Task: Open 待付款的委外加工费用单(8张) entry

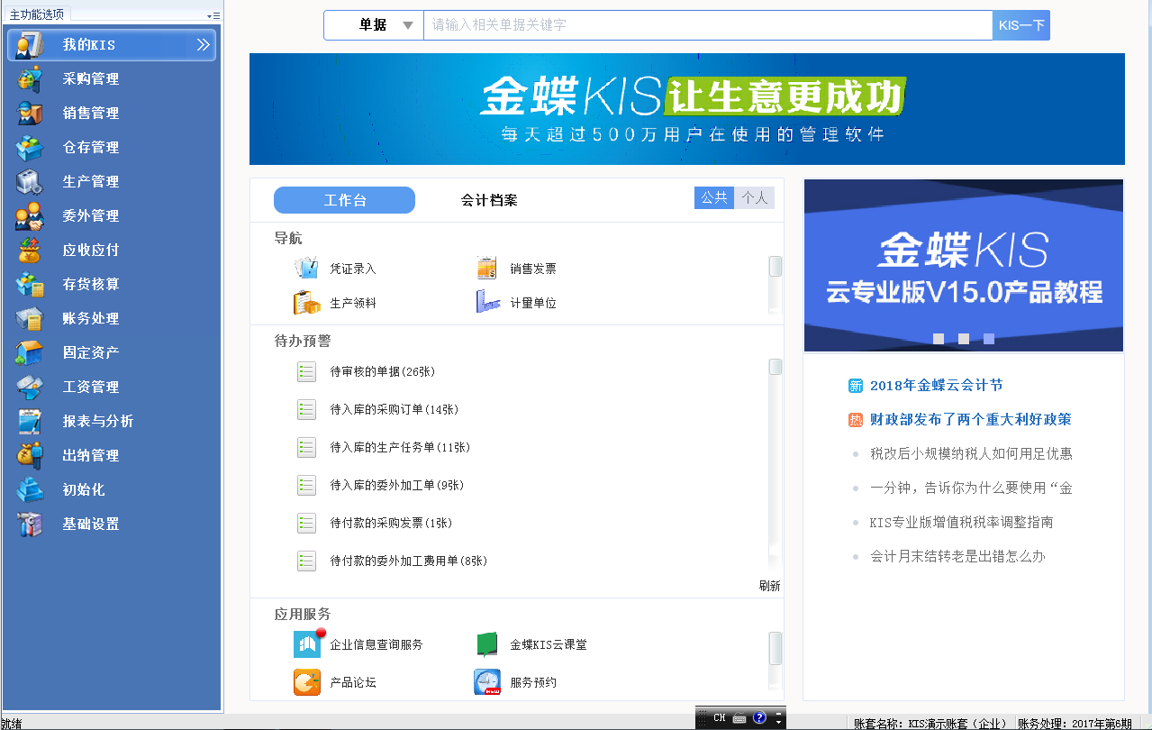Action: [409, 561]
